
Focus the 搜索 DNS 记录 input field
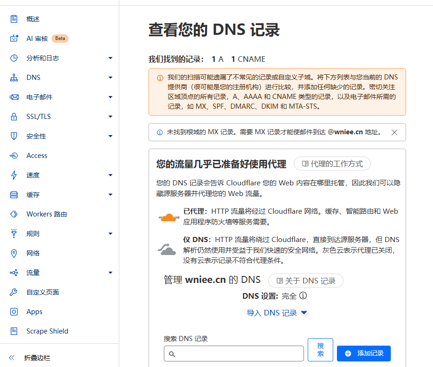click(x=233, y=354)
